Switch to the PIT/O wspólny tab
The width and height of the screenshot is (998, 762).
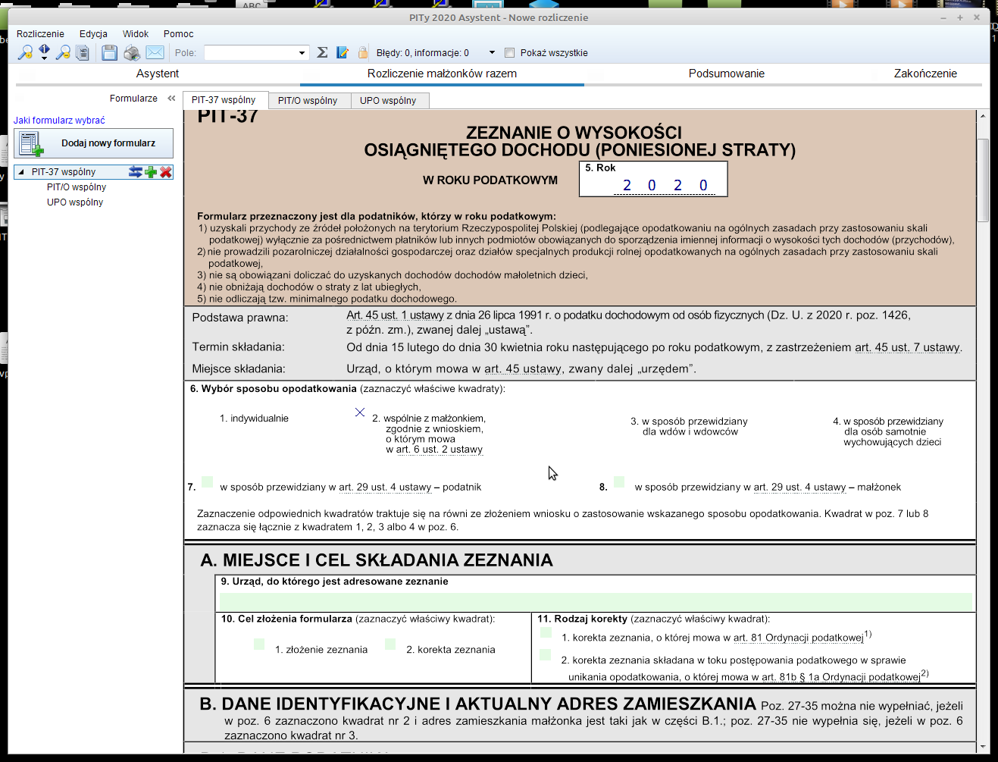coord(308,101)
